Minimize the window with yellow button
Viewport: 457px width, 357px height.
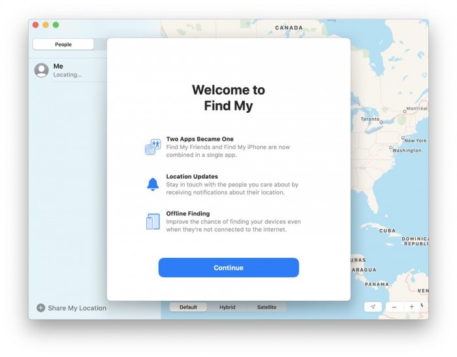pos(46,25)
